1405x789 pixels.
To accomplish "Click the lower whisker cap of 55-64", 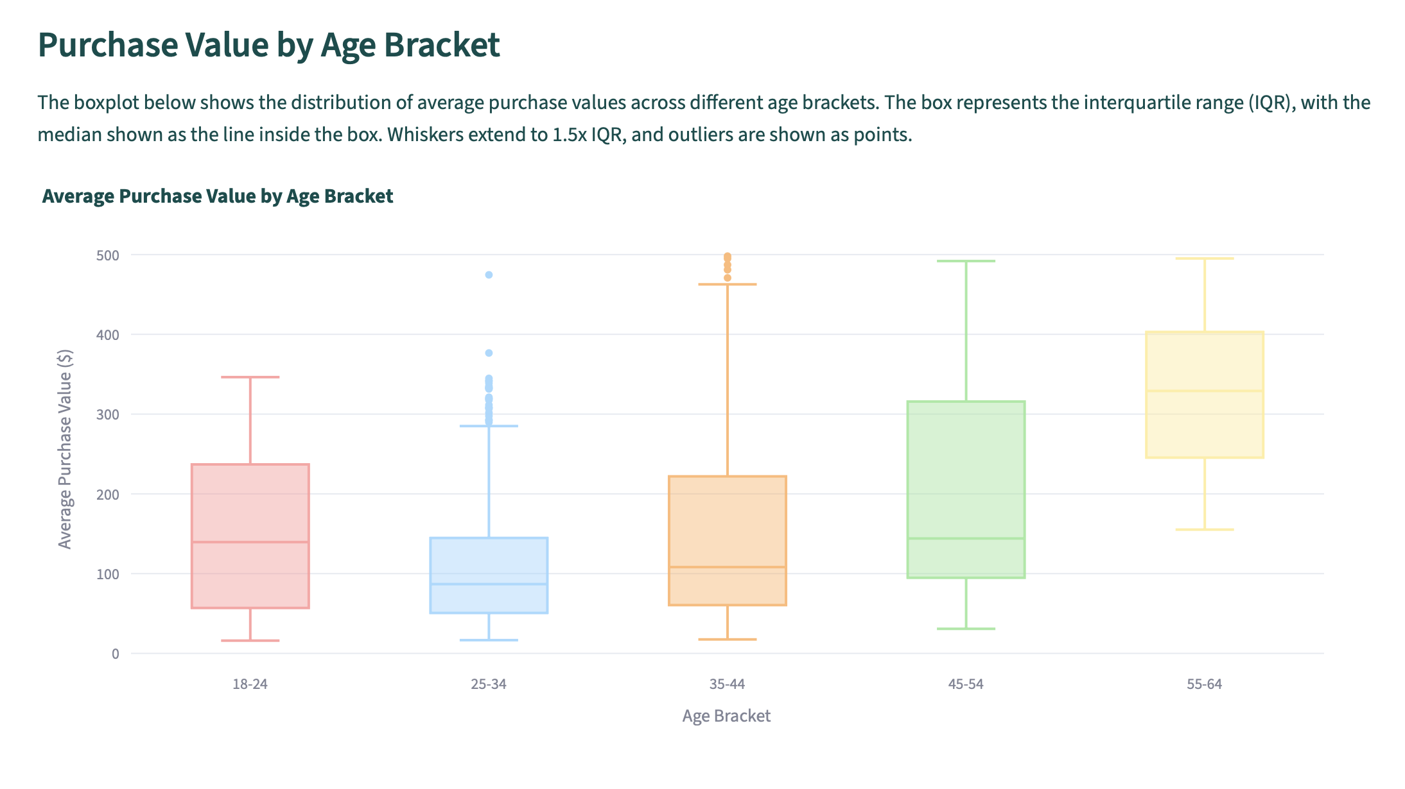I will coord(1204,530).
